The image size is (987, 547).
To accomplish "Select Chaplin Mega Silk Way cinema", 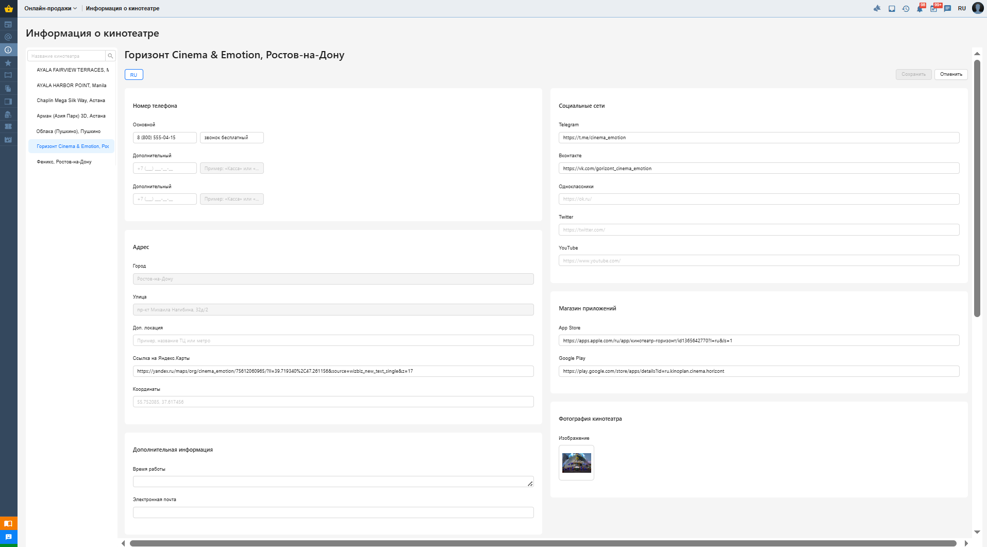I will click(71, 101).
